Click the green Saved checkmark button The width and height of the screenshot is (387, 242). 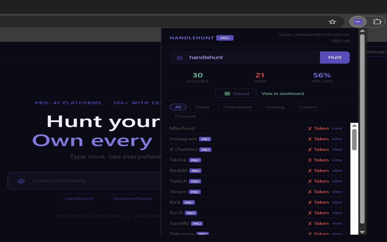tap(236, 93)
